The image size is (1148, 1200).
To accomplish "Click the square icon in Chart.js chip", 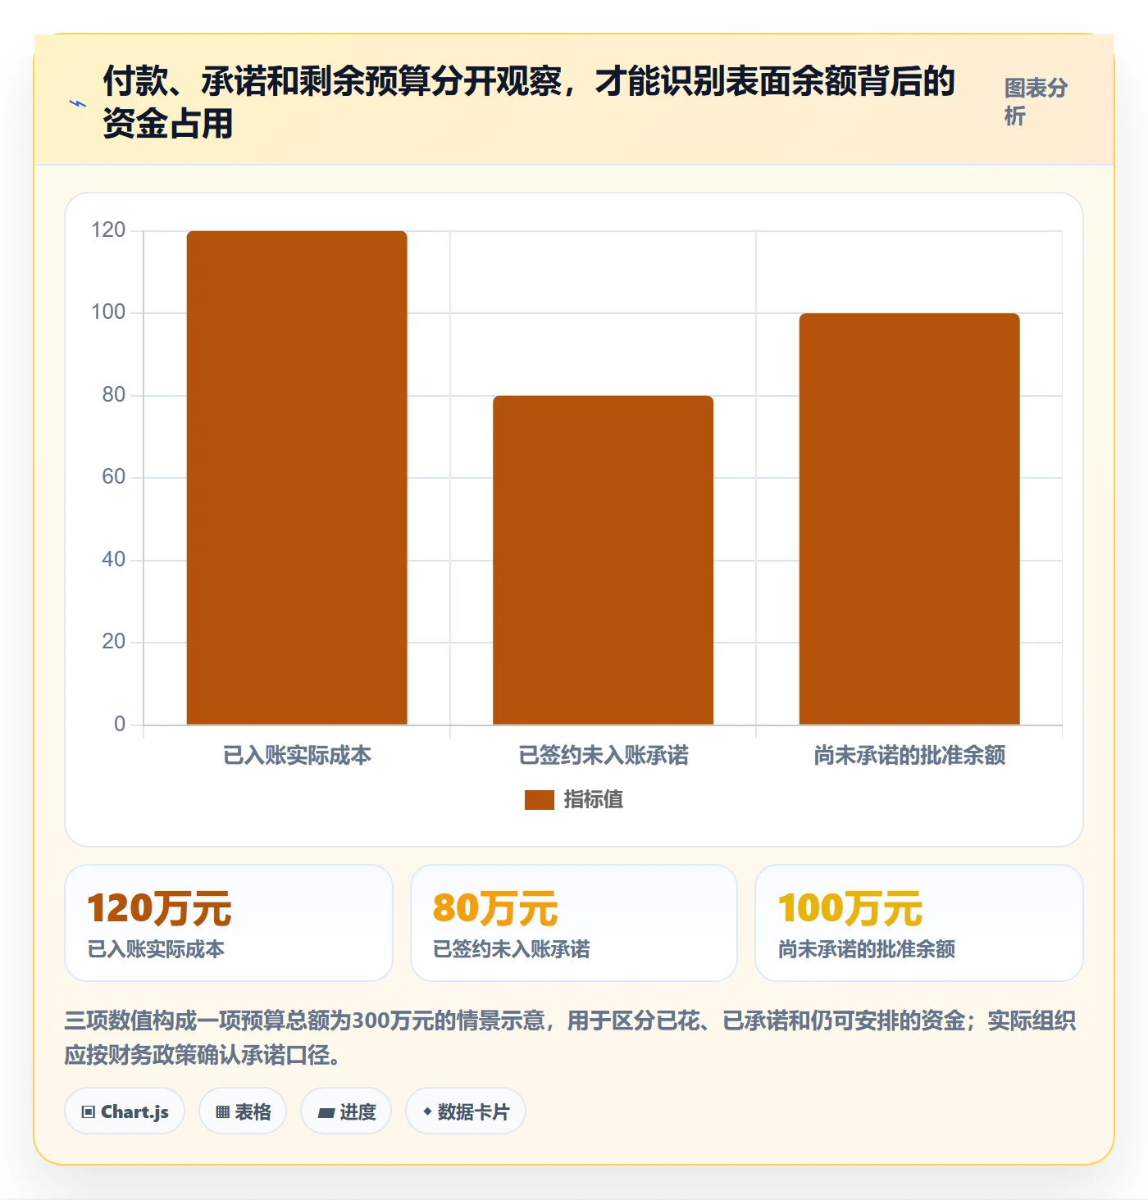I will (89, 1112).
